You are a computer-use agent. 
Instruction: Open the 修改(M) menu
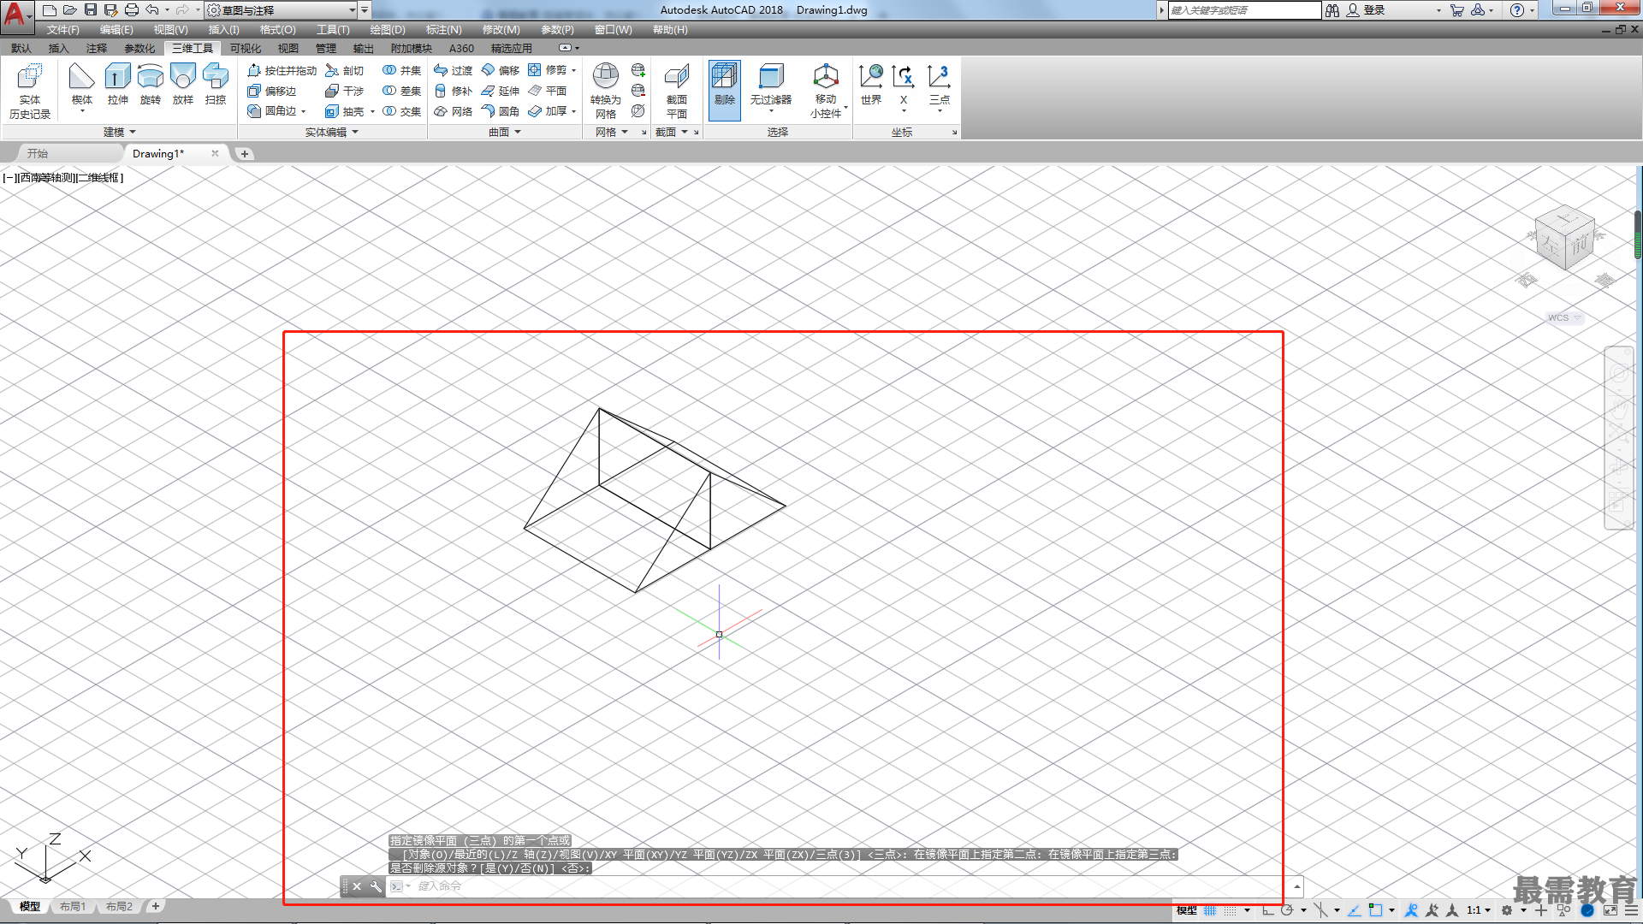click(501, 30)
